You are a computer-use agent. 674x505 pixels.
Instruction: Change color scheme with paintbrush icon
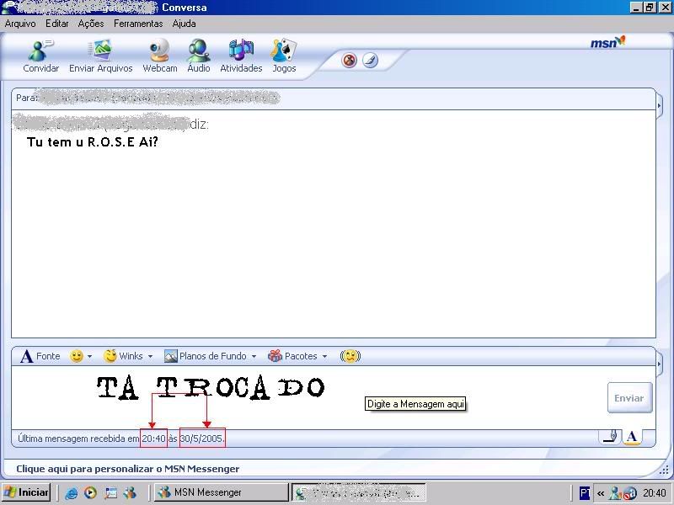[370, 60]
